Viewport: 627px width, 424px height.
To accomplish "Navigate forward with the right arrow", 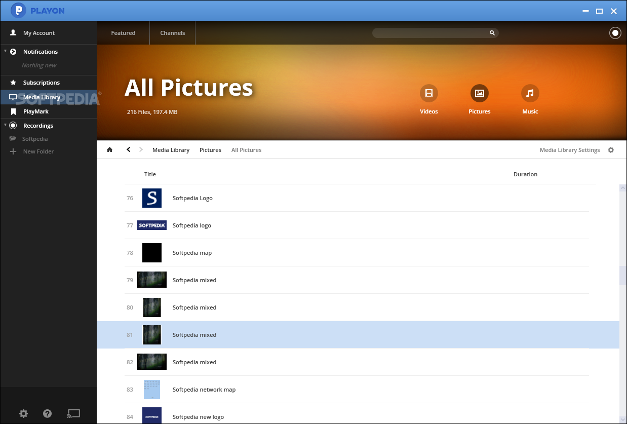I will 141,149.
